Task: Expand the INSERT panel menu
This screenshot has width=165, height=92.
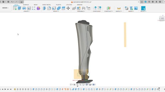Action: point(131,11)
